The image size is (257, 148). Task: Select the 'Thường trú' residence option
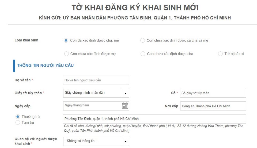coord(18,117)
